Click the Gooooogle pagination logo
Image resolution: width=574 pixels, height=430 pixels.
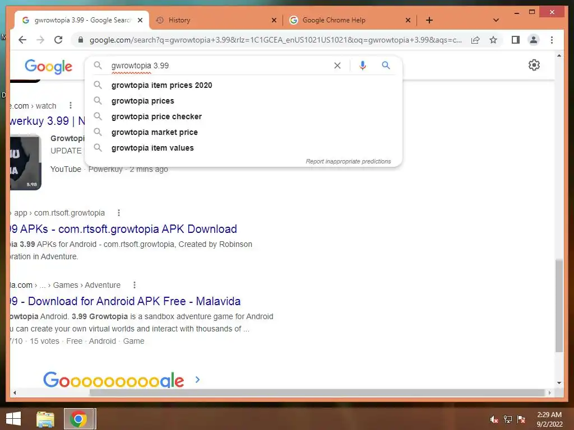[x=113, y=380]
